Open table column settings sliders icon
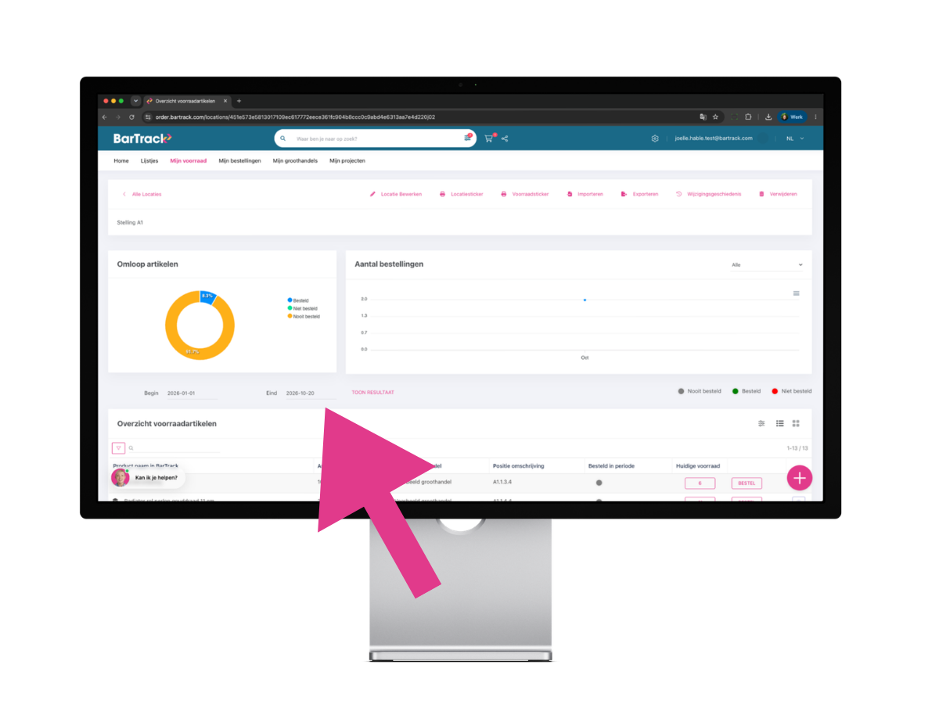Screen dimensions: 939x704 point(761,423)
